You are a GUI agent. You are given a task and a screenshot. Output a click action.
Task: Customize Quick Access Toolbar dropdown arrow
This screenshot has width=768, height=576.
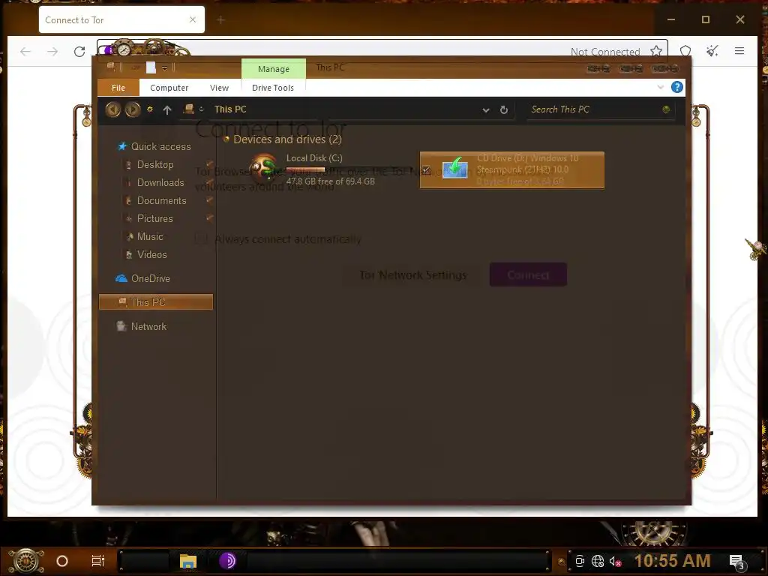[164, 68]
